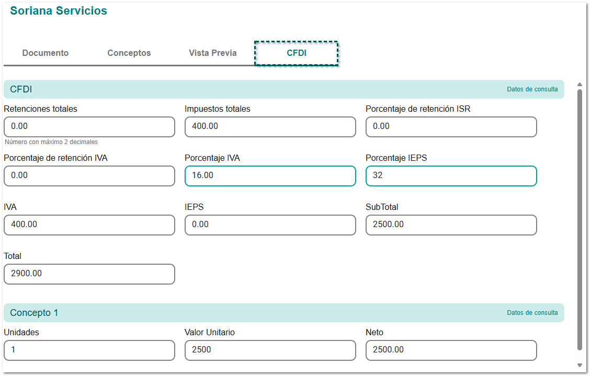Click the Porcentaje IEPS input box
This screenshot has width=591, height=377.
click(451, 176)
